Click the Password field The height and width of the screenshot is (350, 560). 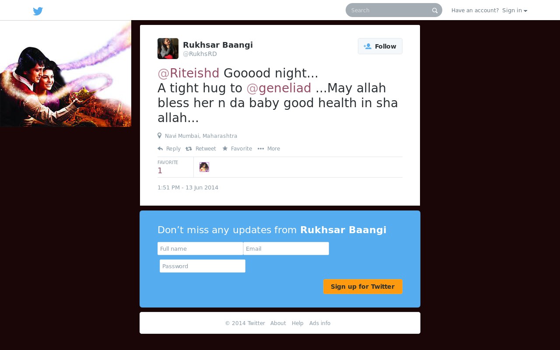click(203, 266)
